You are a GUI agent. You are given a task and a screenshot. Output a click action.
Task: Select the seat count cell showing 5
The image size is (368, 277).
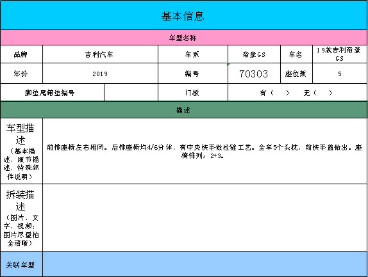click(340, 74)
